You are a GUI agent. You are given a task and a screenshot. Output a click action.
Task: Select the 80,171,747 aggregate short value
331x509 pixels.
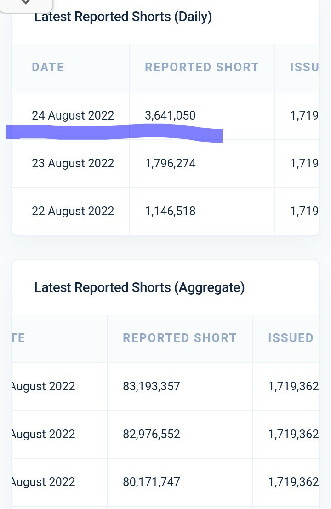pyautogui.click(x=151, y=482)
